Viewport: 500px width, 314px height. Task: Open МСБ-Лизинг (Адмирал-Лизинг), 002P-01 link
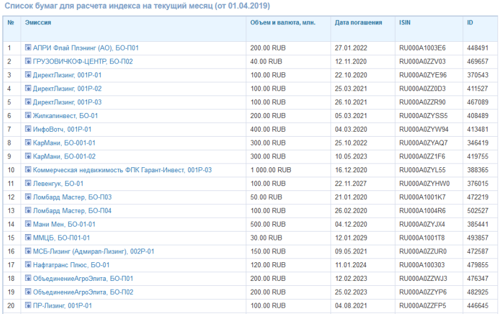pyautogui.click(x=94, y=252)
